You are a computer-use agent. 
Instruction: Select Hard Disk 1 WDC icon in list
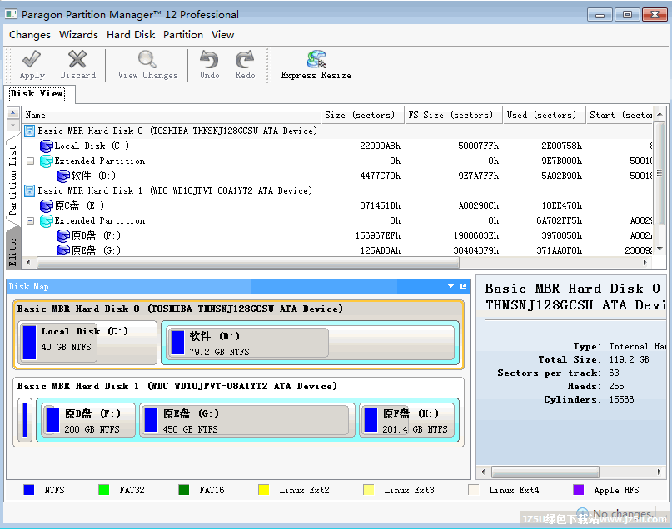[x=30, y=190]
